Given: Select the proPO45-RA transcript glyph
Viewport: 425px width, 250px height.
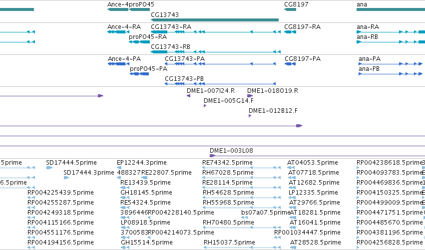Looking at the screenshot, I should coord(139,42).
